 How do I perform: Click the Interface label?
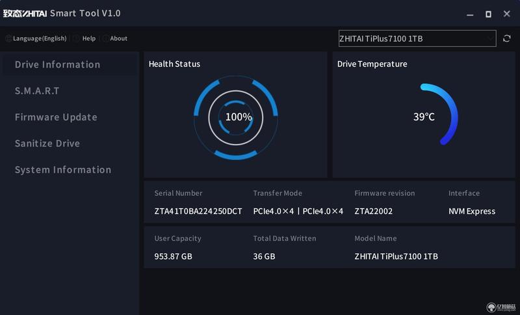coord(464,193)
